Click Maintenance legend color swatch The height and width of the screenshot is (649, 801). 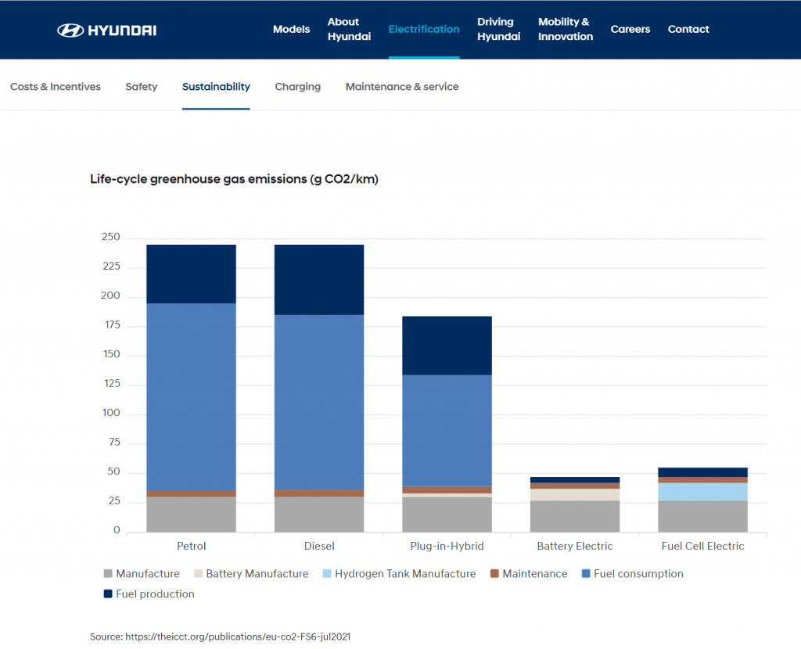tap(494, 574)
